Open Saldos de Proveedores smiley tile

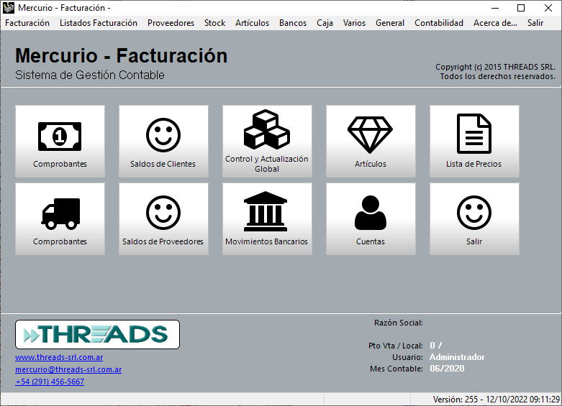(x=163, y=218)
